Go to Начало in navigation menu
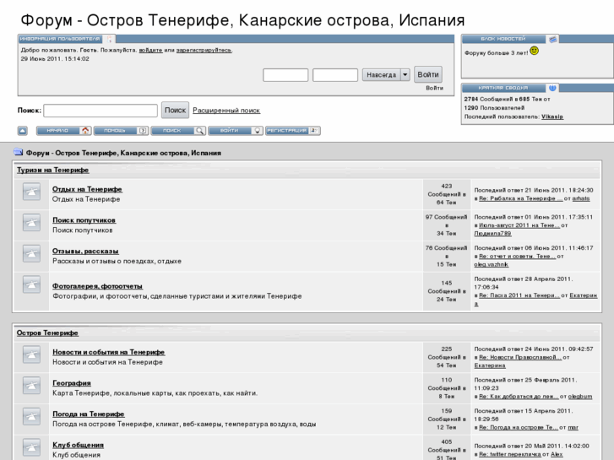The height and width of the screenshot is (460, 614). click(x=62, y=131)
